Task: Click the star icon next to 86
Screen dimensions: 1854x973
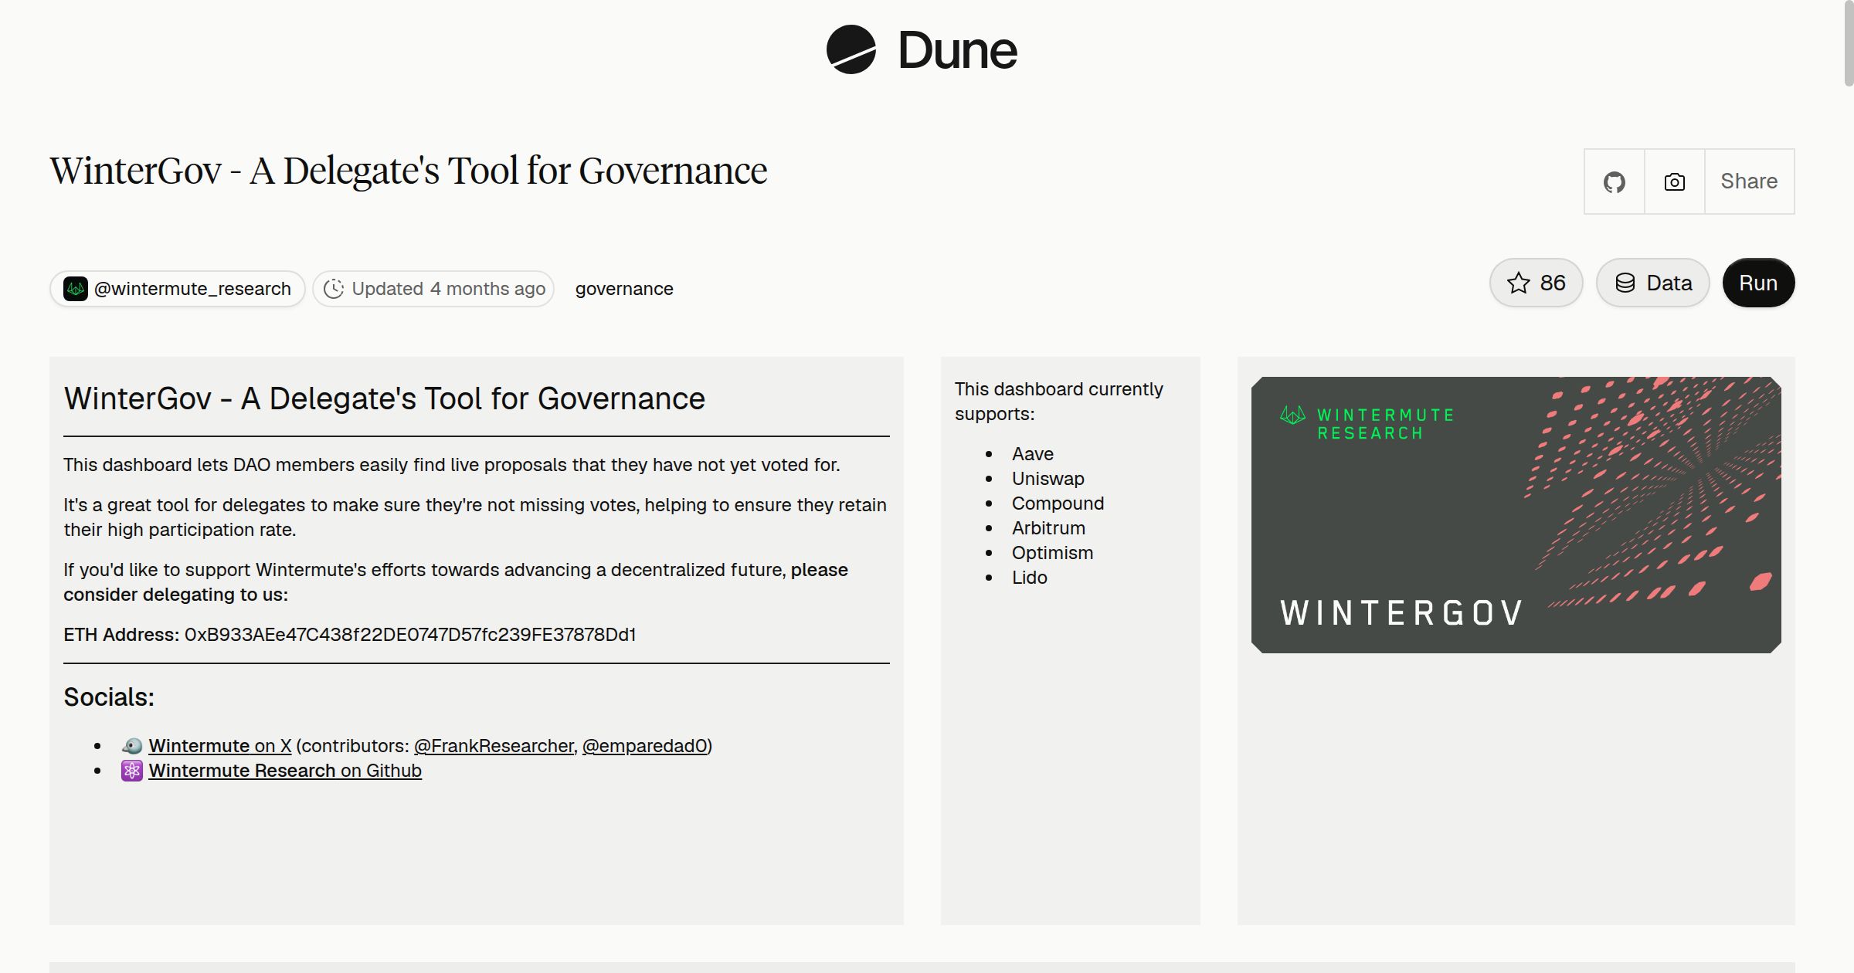Action: click(1518, 283)
